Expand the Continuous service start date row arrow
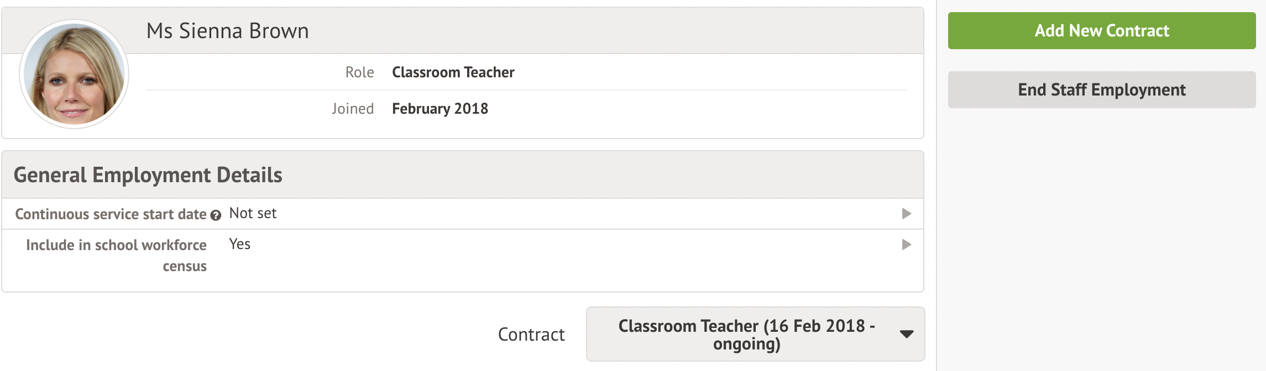 click(x=906, y=214)
